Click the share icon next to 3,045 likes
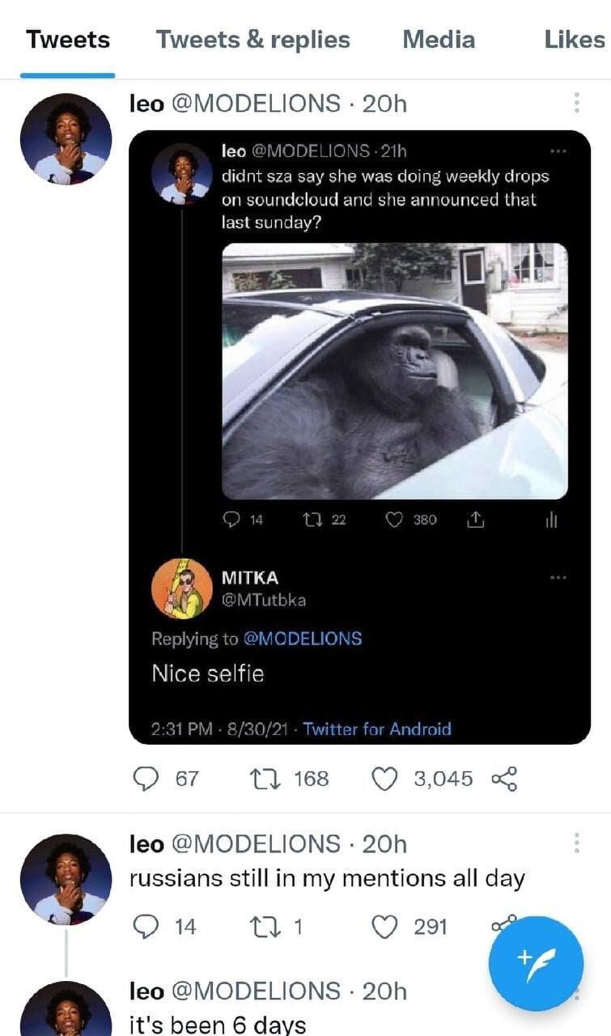This screenshot has height=1036, width=611. (504, 779)
